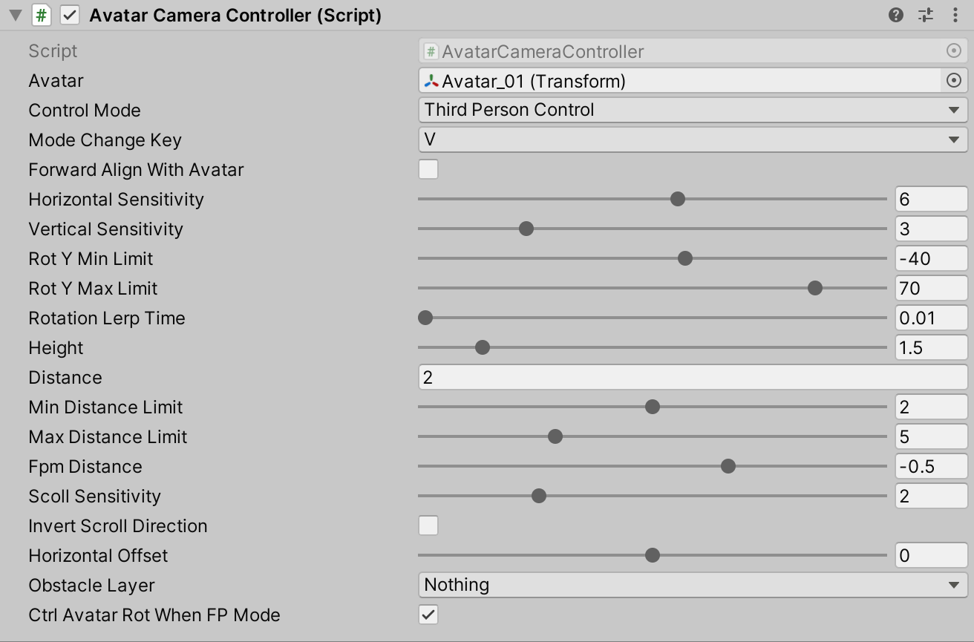Enable Forward Align With Avatar

(x=428, y=169)
